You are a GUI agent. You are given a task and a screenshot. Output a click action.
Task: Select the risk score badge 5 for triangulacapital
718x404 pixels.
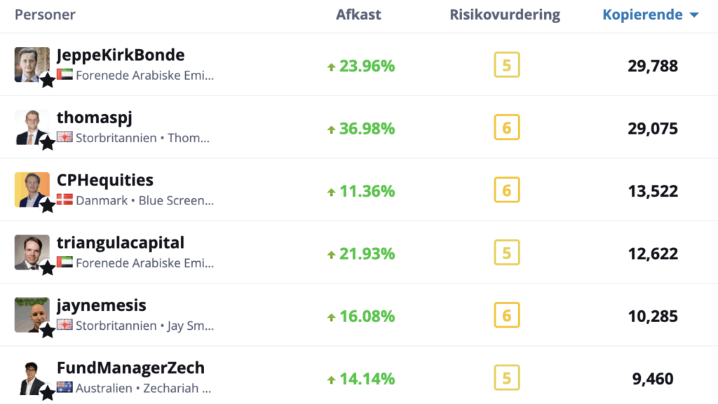[x=506, y=252]
